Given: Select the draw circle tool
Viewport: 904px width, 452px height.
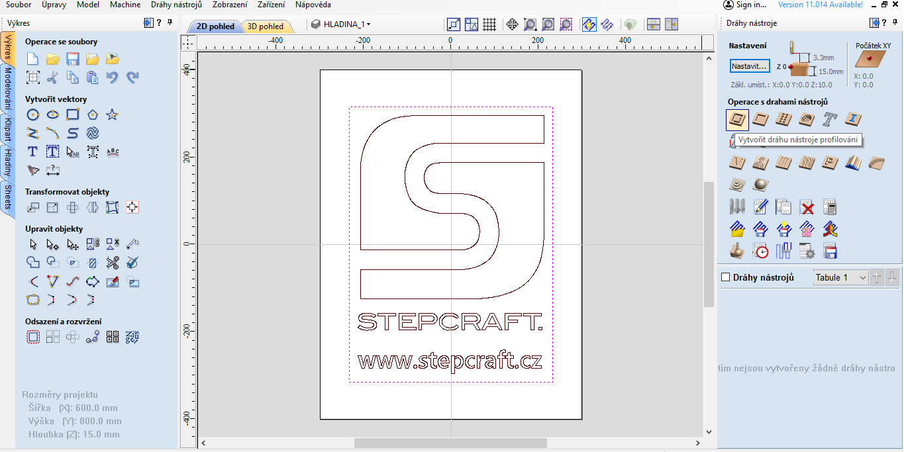Looking at the screenshot, I should (32, 114).
